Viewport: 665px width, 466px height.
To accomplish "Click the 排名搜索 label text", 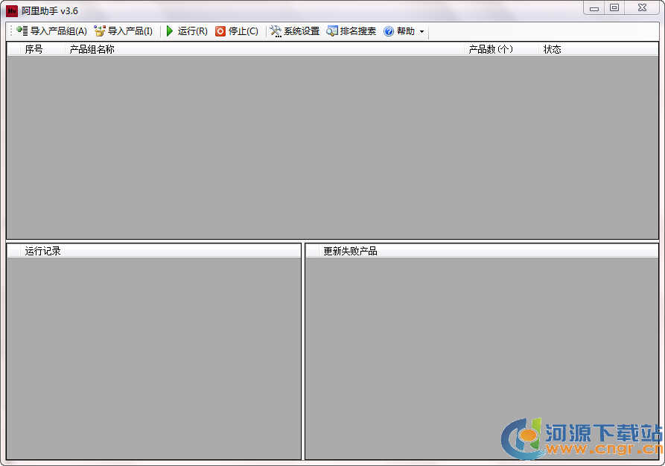I will coord(358,31).
